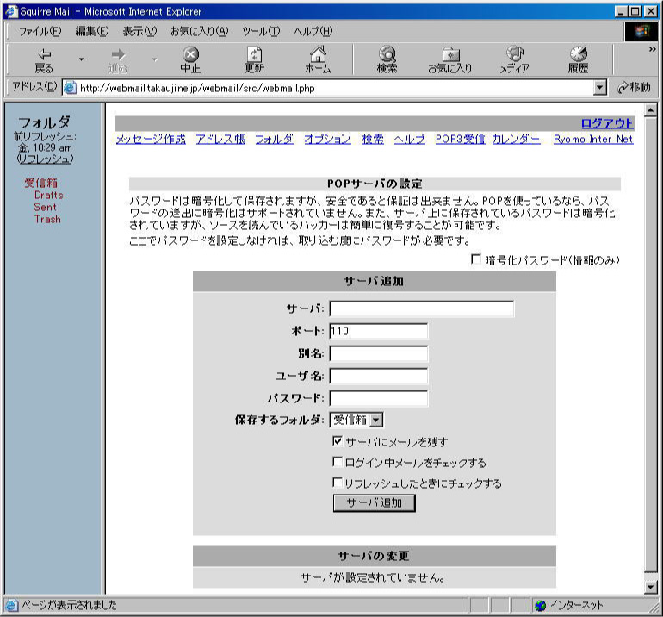
Task: Open the Trash folder
Action: 47,219
